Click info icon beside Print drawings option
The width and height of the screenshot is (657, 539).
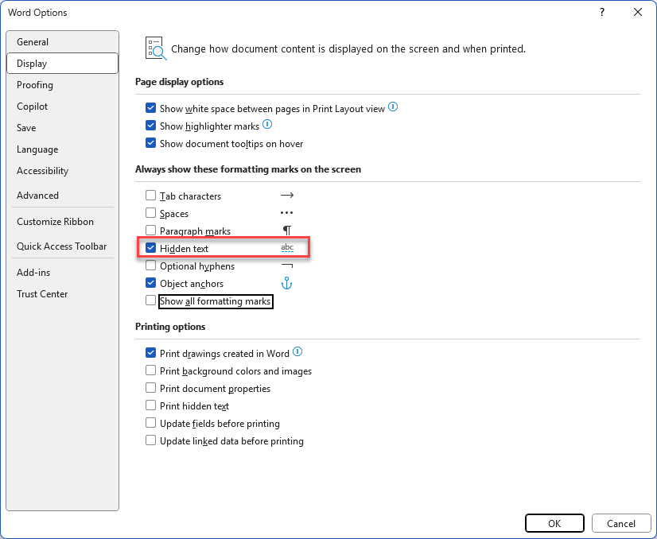297,352
